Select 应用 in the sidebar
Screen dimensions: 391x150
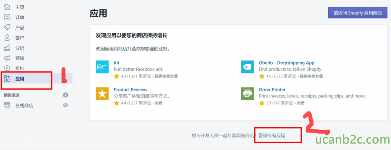(20, 79)
